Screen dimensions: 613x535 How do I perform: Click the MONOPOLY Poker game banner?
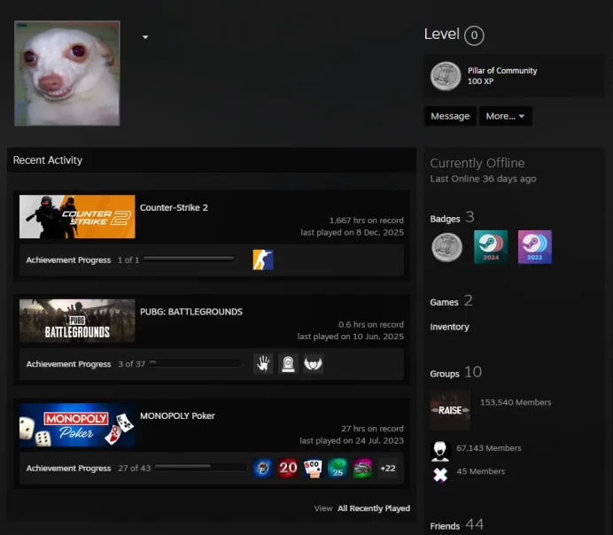77,425
